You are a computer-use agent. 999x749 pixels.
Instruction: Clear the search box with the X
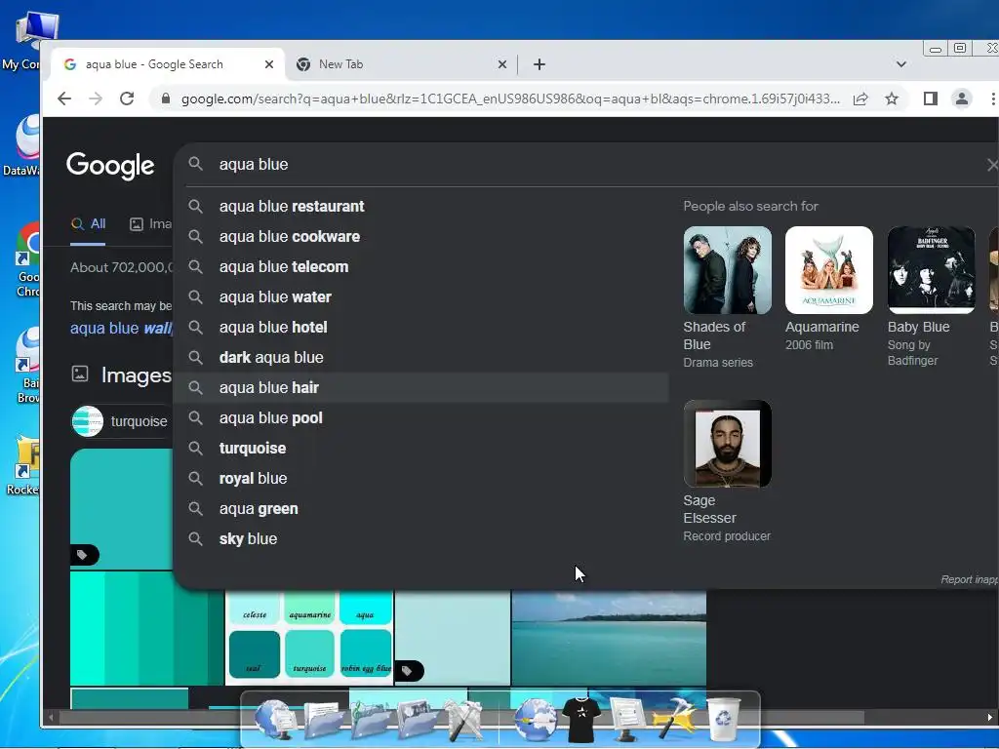992,165
